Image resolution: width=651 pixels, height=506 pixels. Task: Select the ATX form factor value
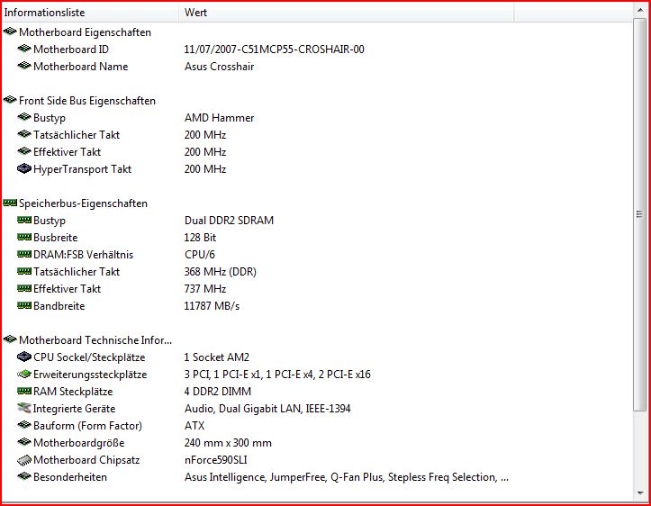click(194, 426)
